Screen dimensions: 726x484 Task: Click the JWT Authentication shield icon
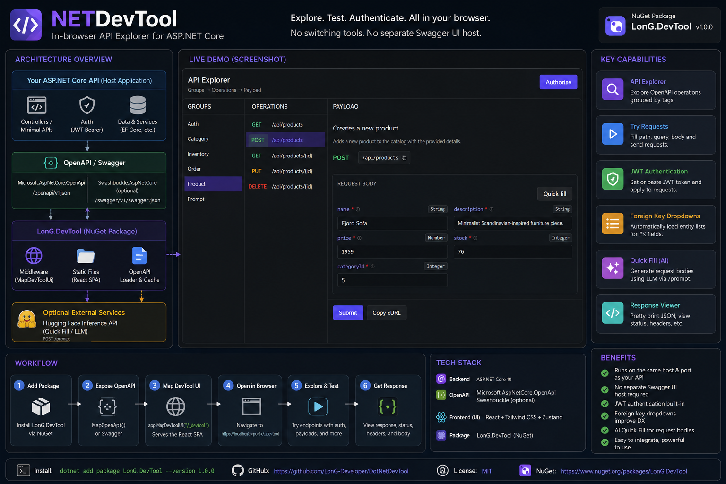point(613,179)
